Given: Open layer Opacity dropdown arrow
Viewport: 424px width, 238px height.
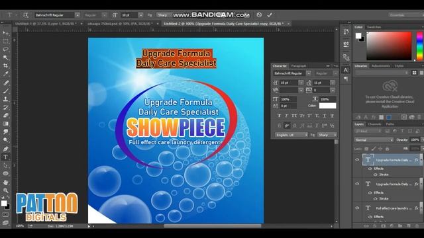Looking at the screenshot, I should coord(422,139).
